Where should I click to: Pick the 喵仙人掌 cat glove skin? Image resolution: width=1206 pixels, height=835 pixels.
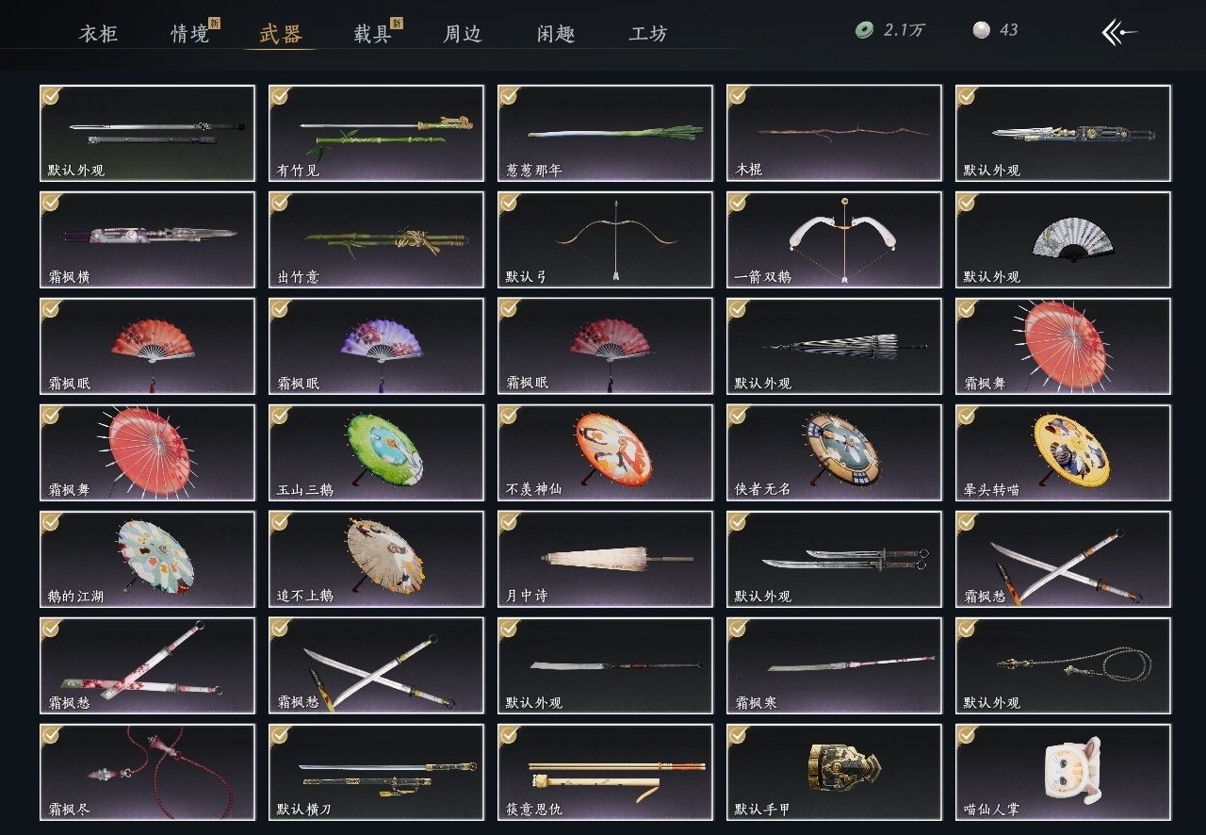point(1063,772)
